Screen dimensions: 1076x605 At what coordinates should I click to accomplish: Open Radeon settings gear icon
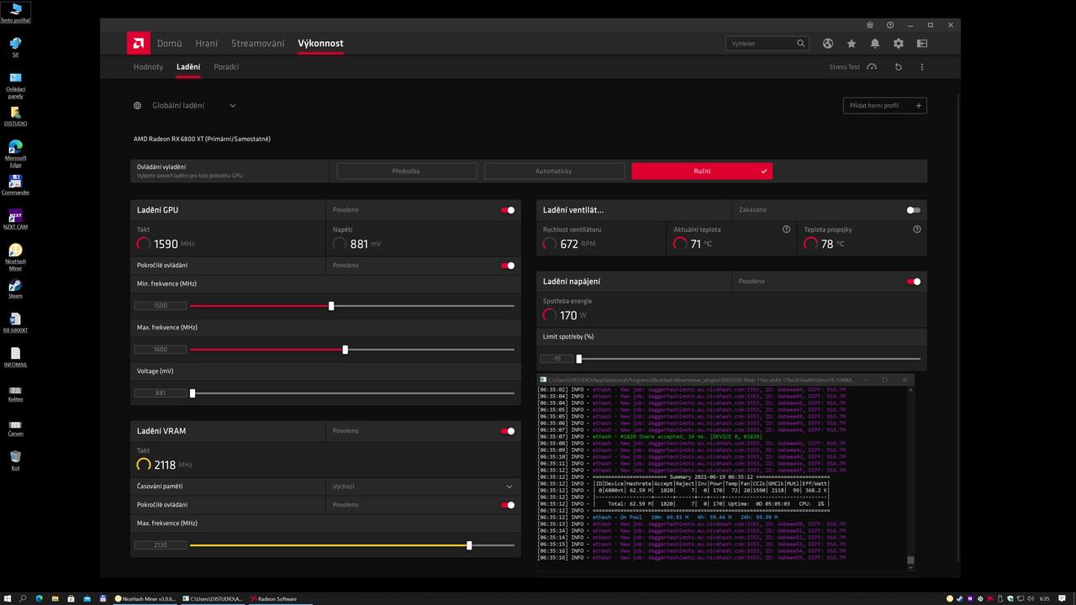[x=899, y=43]
